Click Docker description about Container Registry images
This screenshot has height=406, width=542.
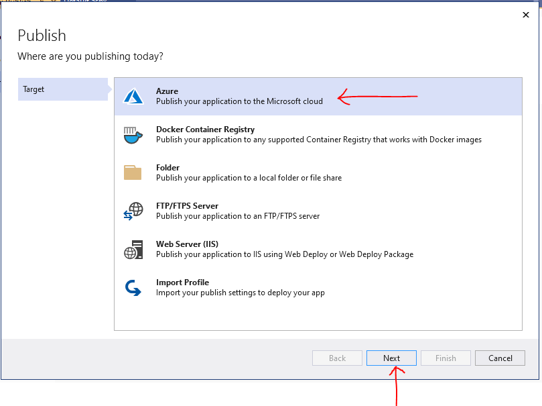[319, 140]
